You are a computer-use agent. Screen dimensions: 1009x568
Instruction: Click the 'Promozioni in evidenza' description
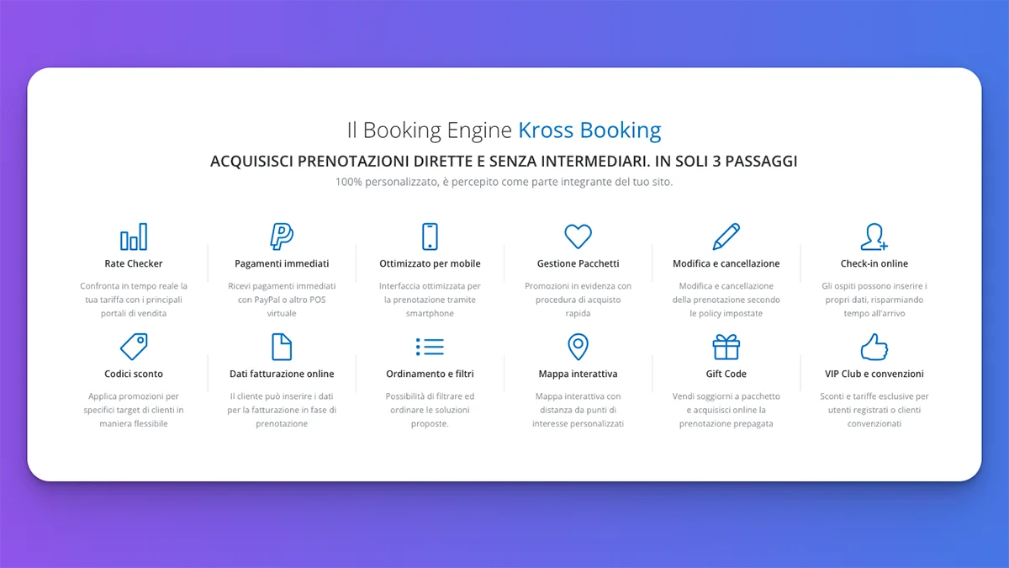(578, 300)
